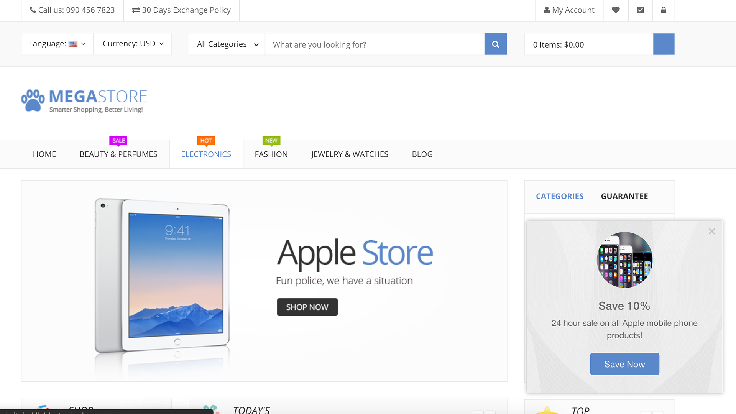
Task: Open My Account link
Action: (569, 10)
